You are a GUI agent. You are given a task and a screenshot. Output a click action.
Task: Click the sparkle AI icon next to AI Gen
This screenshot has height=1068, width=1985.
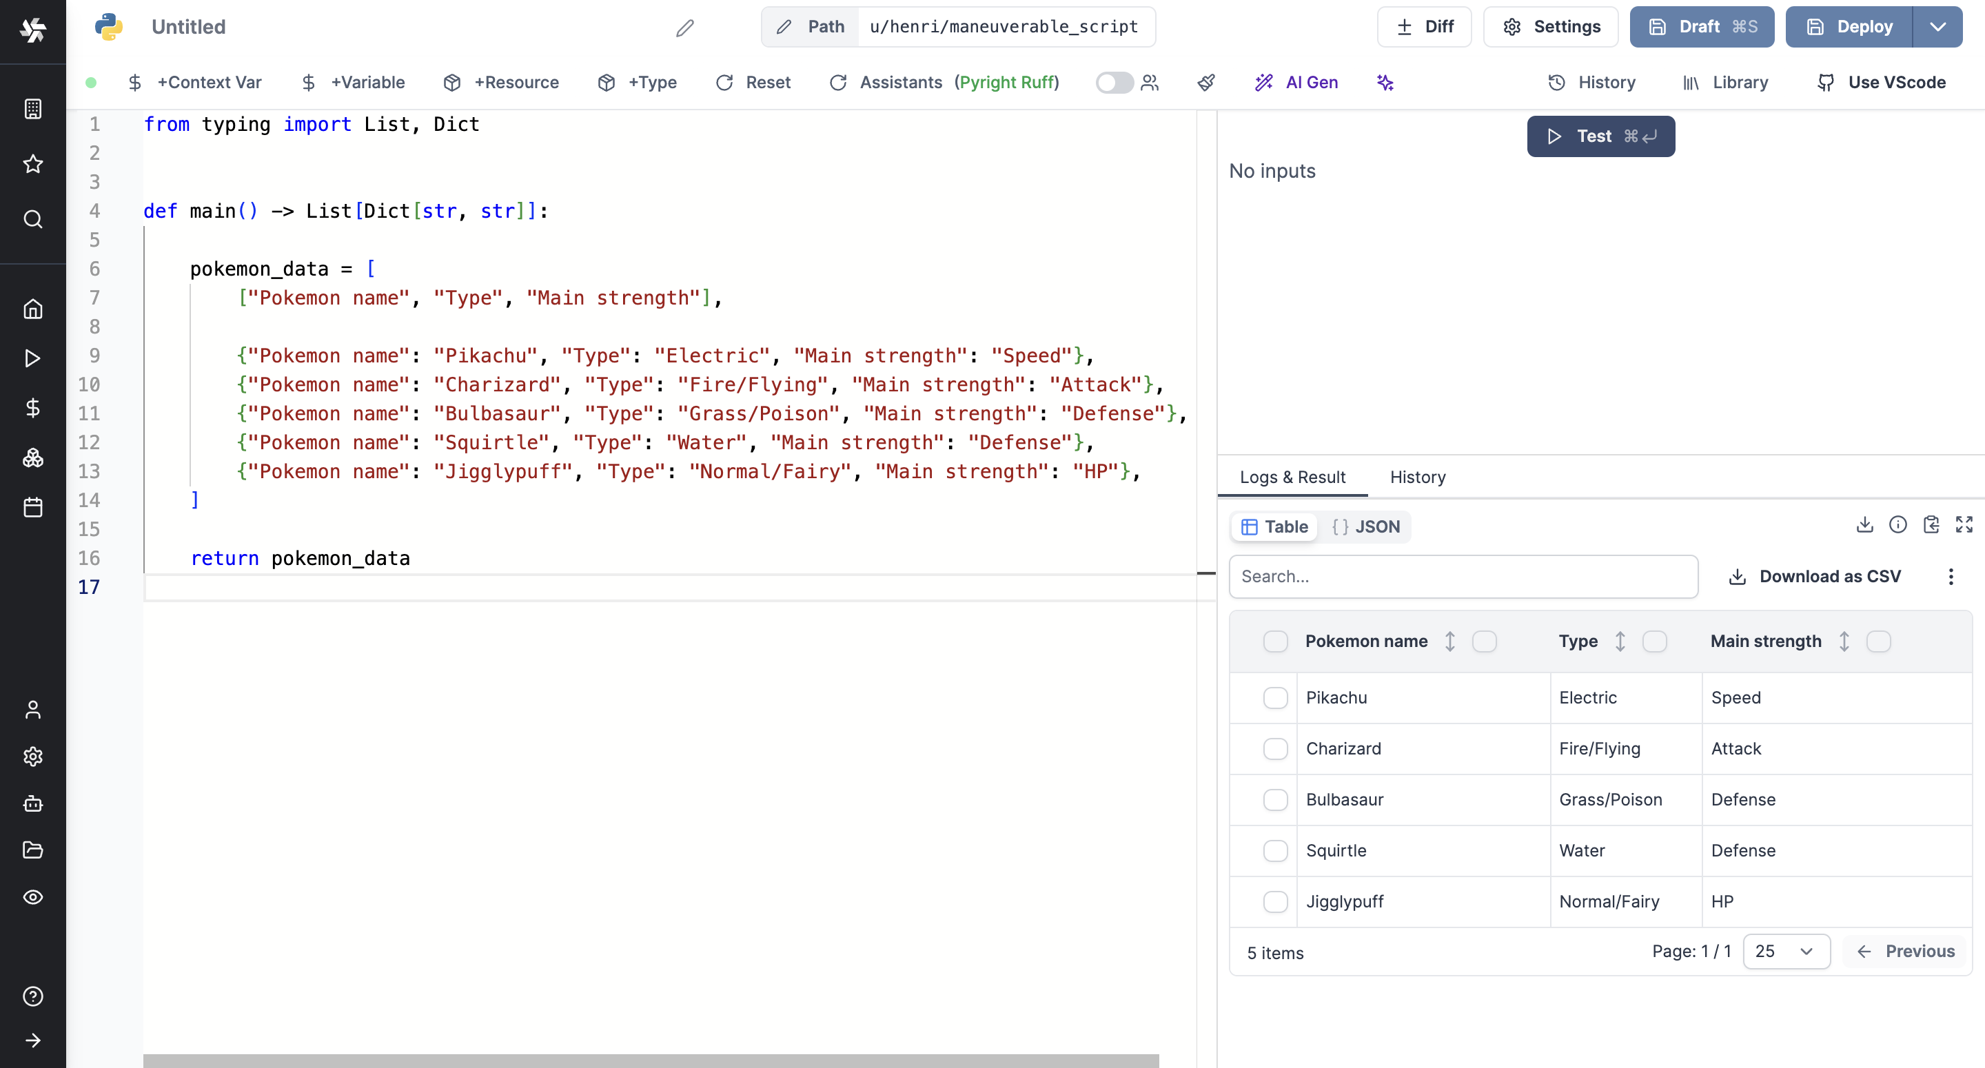point(1385,83)
